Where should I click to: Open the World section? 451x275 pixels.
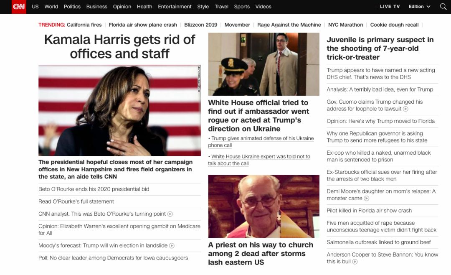tap(51, 6)
